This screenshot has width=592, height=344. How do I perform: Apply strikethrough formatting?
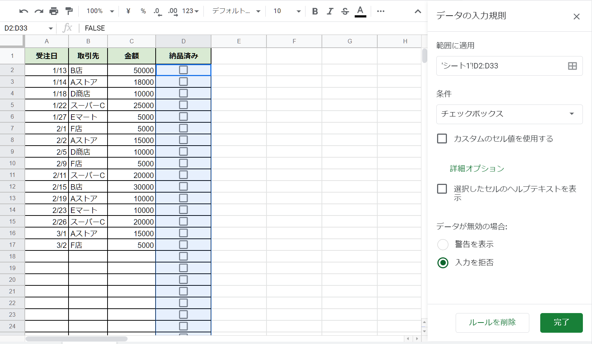coord(345,11)
